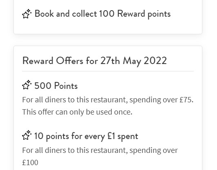Click the Reward Offers for 27th May 2022 heading

(x=95, y=61)
